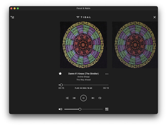This screenshot has height=126, width=167.
Task: Click the TIDAL logo
Action: tap(84, 17)
